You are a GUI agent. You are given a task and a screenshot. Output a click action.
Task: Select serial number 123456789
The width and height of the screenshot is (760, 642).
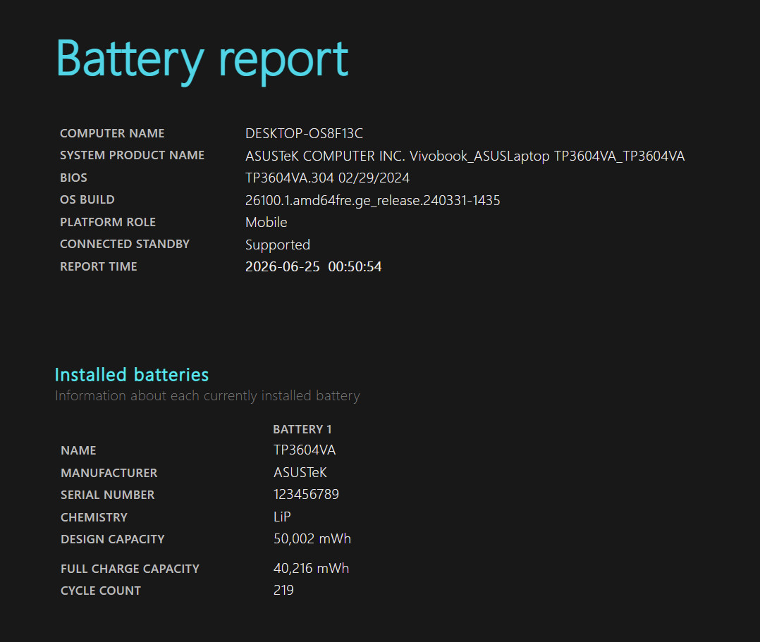(x=306, y=494)
